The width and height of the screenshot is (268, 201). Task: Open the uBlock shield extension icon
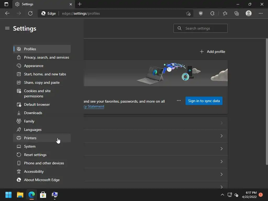click(201, 13)
